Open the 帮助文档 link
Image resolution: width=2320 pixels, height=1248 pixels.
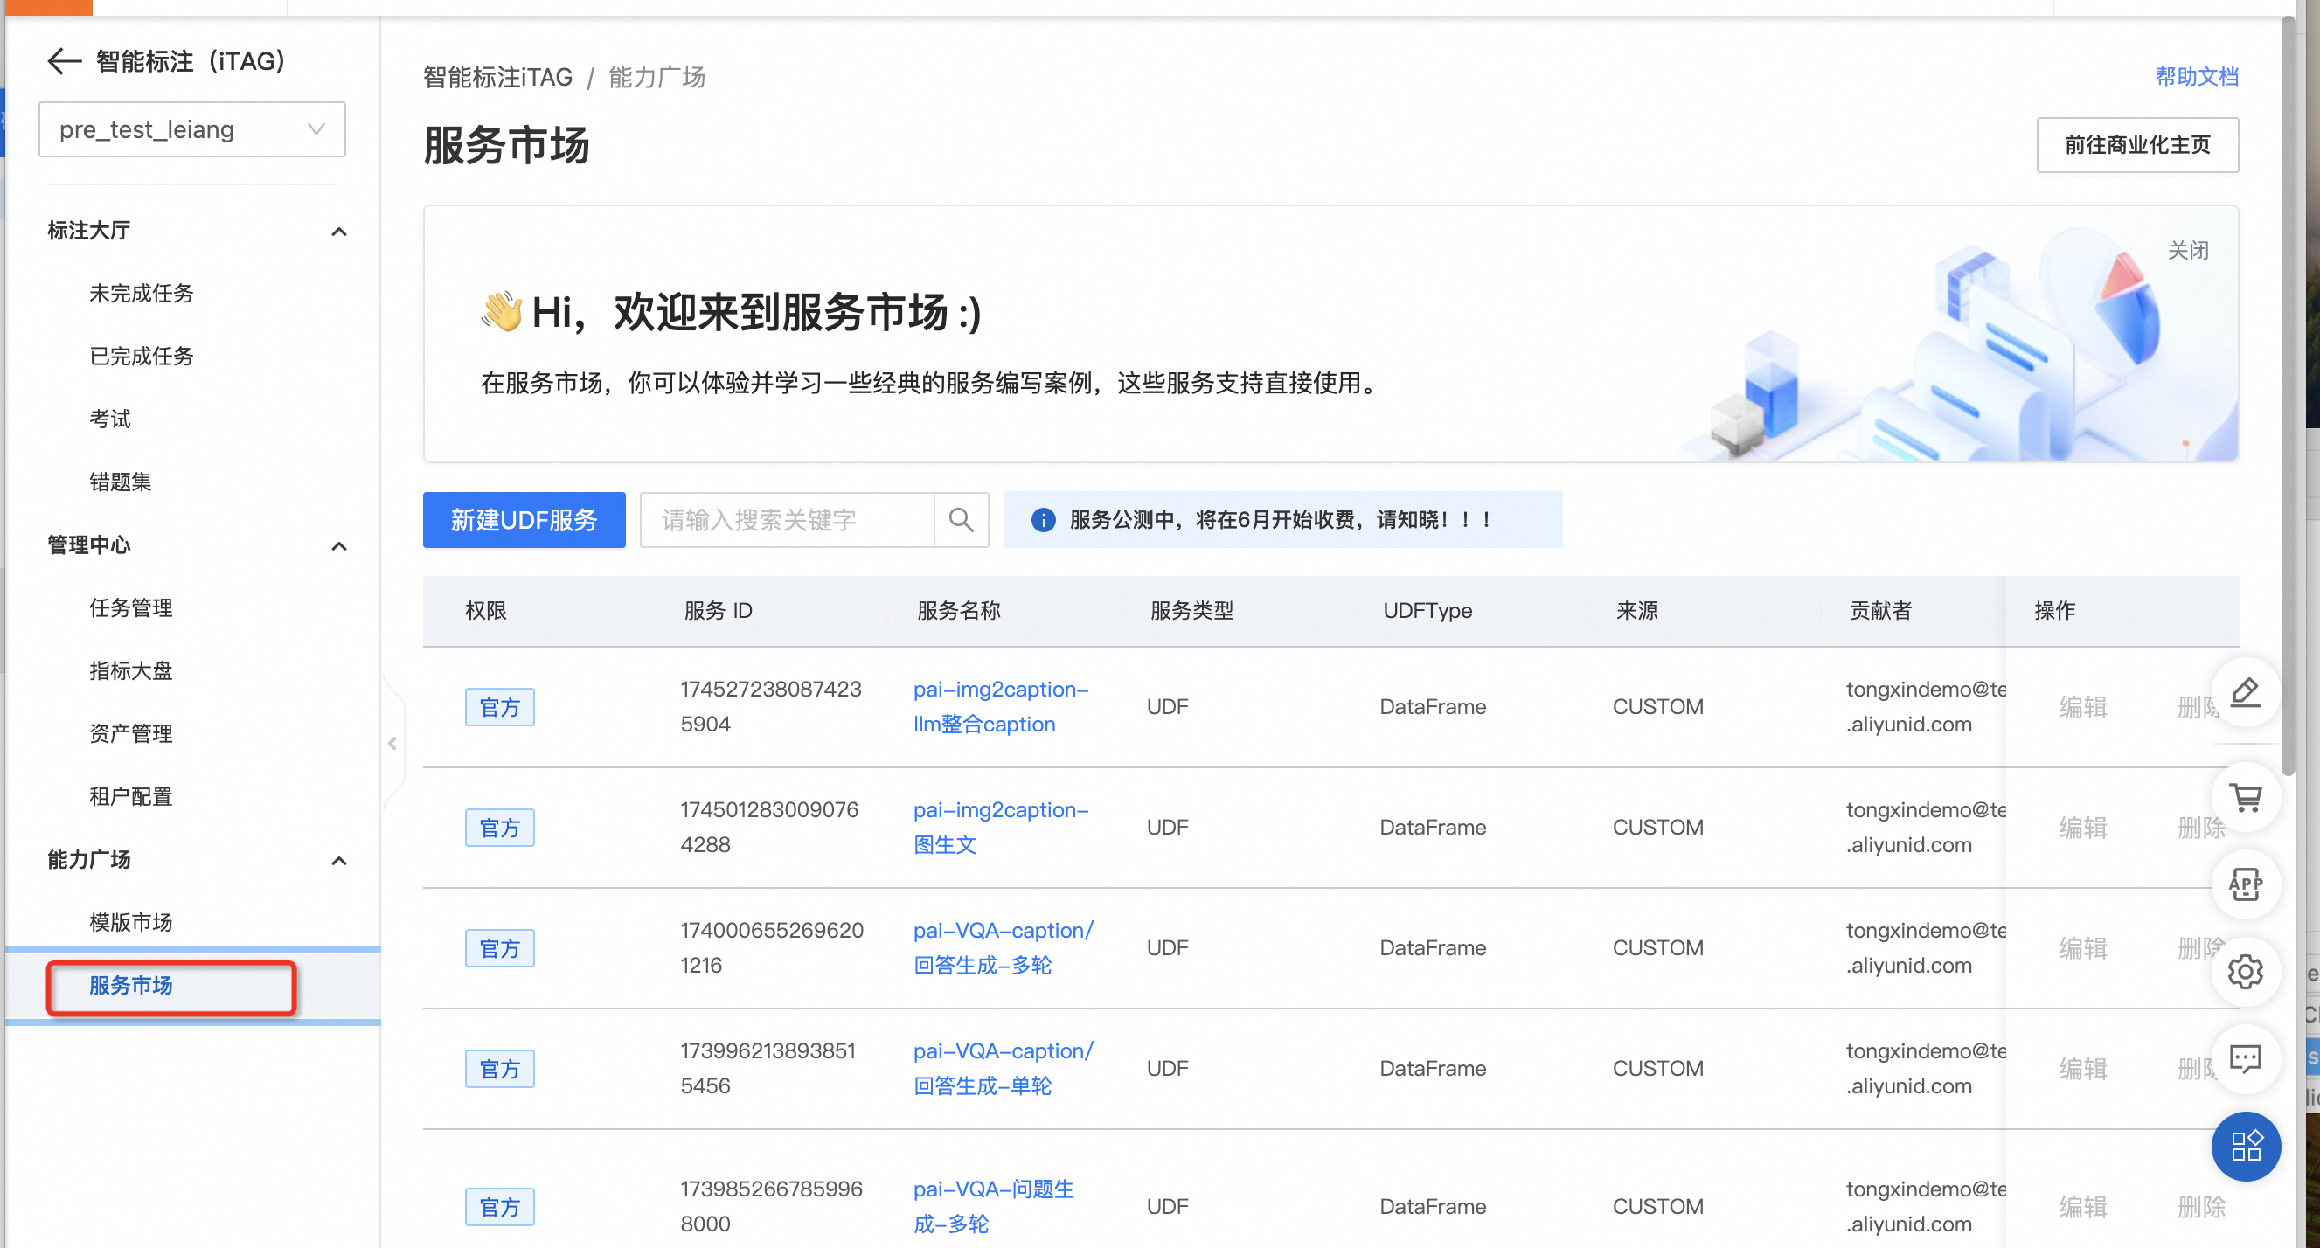(2197, 77)
